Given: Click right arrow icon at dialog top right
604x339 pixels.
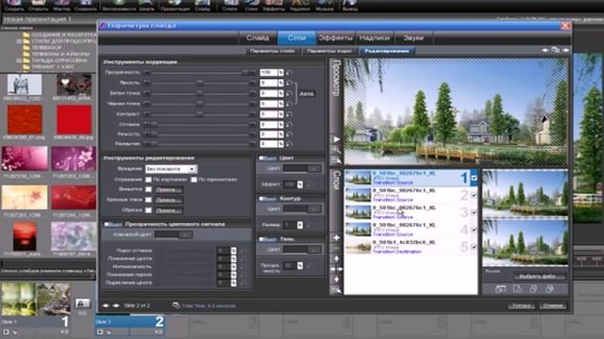Looking at the screenshot, I should pos(565,50).
